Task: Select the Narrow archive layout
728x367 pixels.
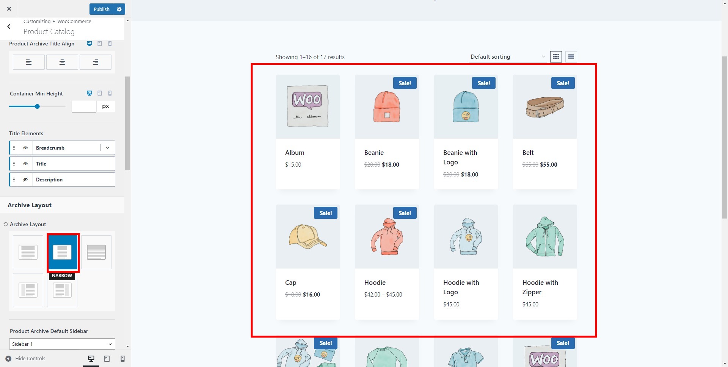Action: point(62,252)
